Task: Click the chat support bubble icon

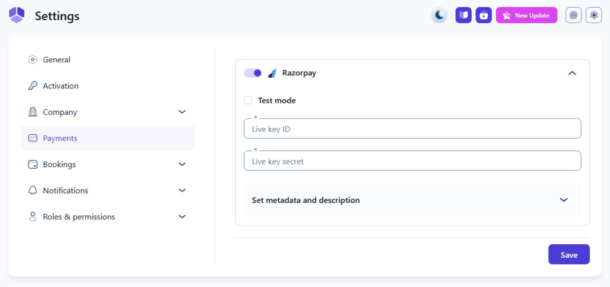Action: pyautogui.click(x=574, y=15)
